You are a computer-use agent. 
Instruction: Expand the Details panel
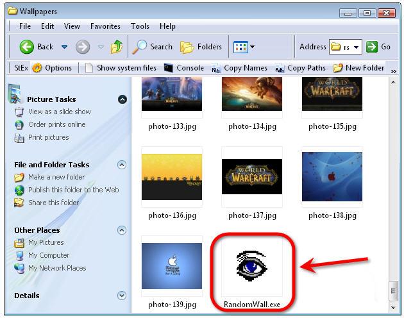click(x=122, y=296)
